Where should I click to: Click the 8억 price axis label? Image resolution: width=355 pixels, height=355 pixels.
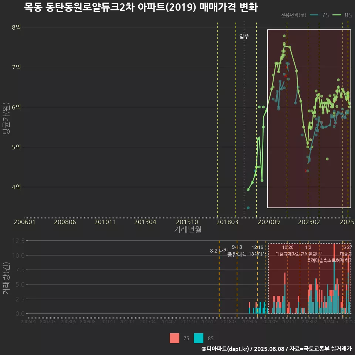16,27
